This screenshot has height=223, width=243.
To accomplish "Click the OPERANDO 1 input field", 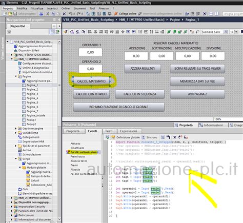I will point(90,52).
